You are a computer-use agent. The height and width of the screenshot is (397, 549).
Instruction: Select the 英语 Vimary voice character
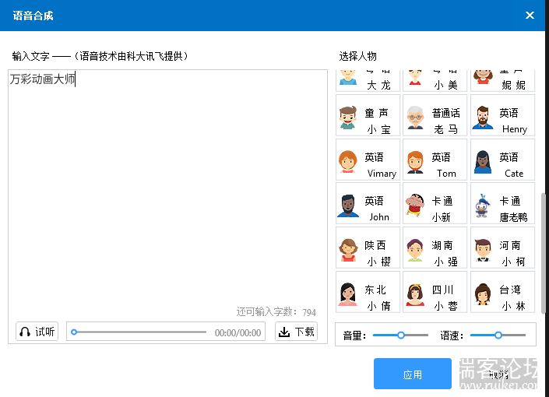[368, 160]
